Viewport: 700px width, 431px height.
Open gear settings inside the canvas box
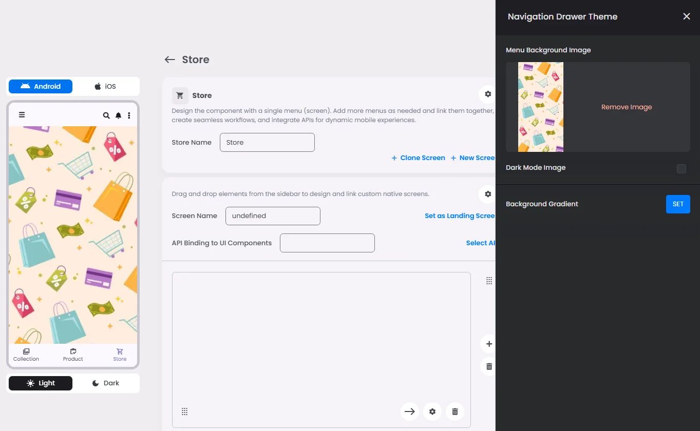pos(432,412)
